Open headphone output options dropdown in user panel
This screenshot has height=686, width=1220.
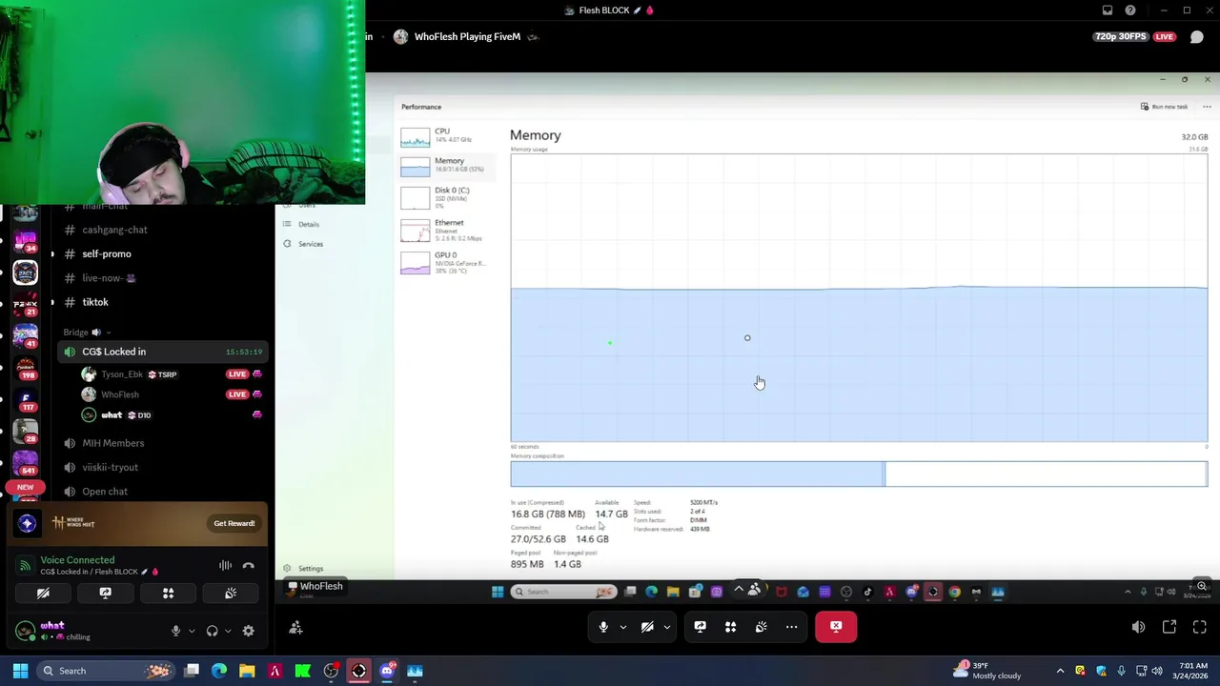click(x=228, y=631)
